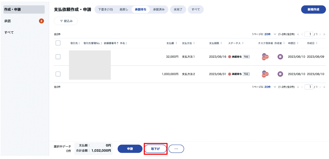
Task: Open task holder avatars in the 1,000,000円 row
Action: click(x=265, y=74)
